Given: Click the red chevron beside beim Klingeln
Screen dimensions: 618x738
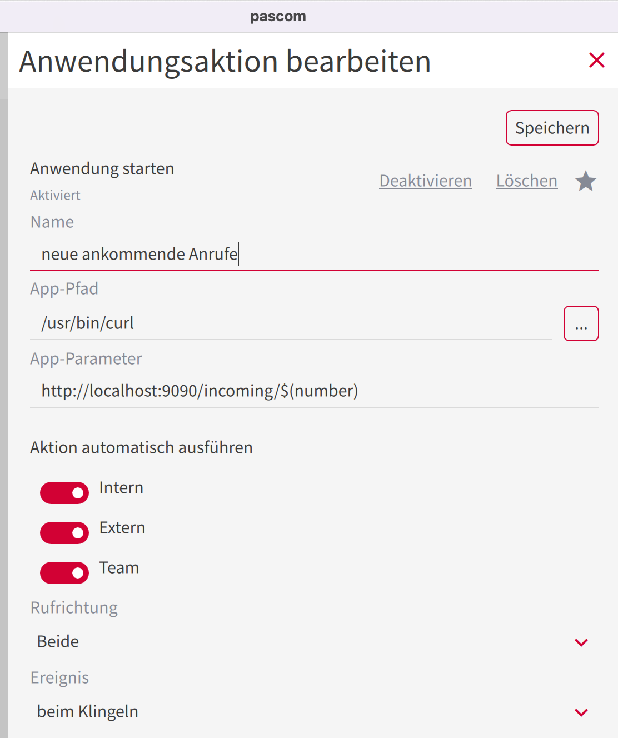Looking at the screenshot, I should 581,712.
